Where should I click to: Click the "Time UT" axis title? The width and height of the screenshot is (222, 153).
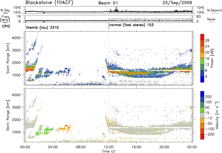(109, 151)
